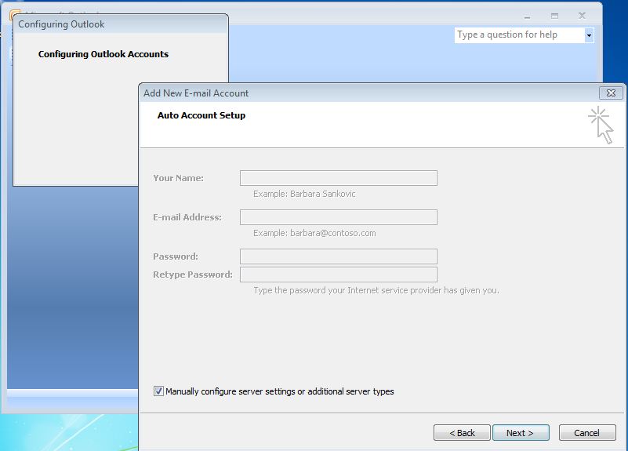The image size is (628, 451).
Task: Minimize the Microsoft Outlook window
Action: [x=527, y=16]
